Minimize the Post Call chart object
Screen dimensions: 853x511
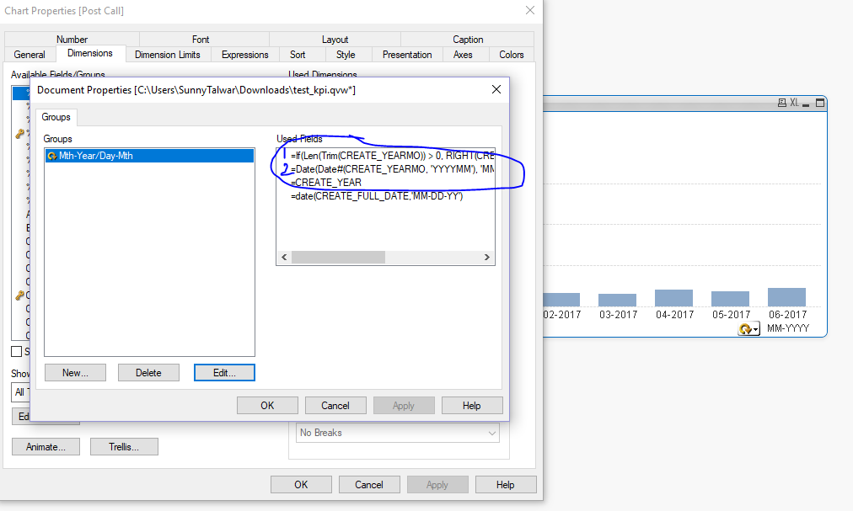[x=806, y=104]
